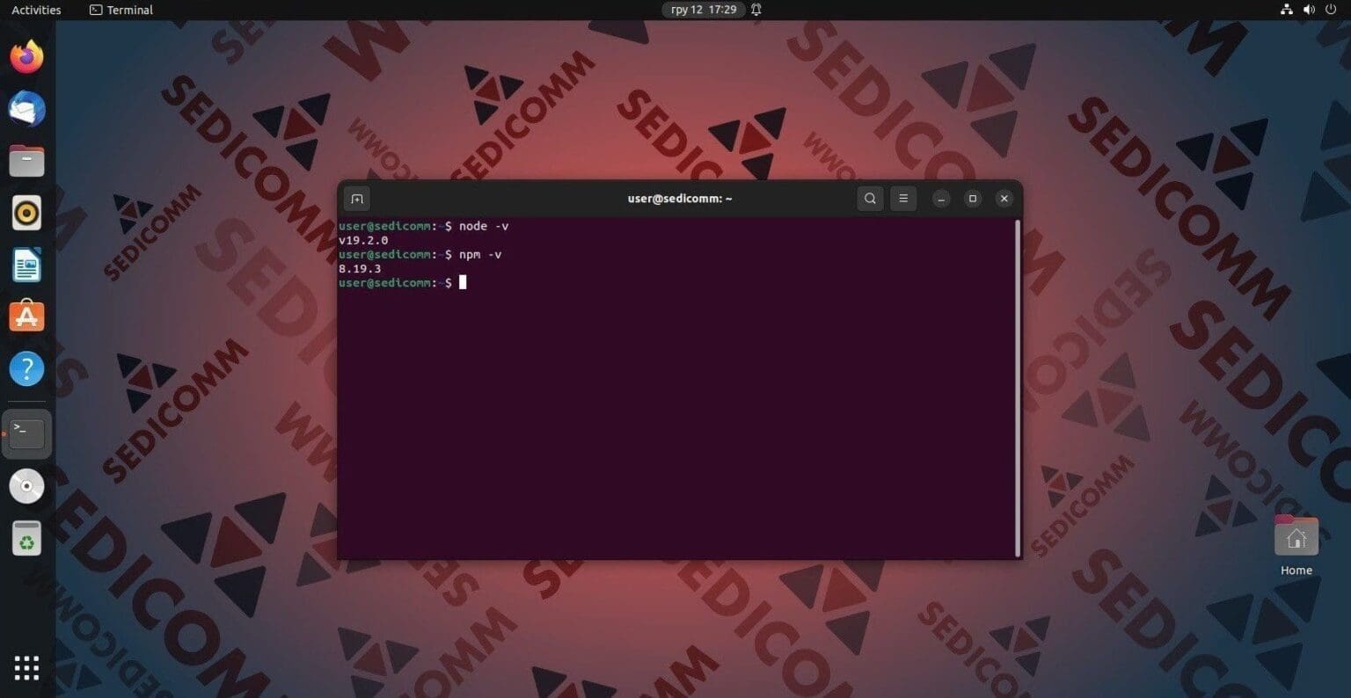1351x698 pixels.
Task: Open the Help application from the dock
Action: pyautogui.click(x=26, y=368)
